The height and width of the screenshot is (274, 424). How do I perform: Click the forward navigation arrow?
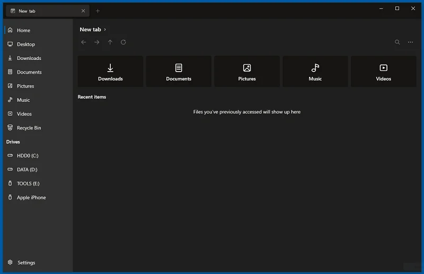[97, 42]
